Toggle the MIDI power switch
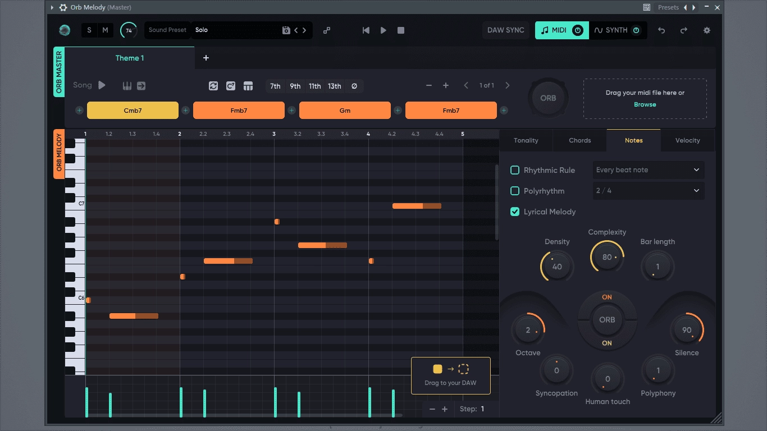Image resolution: width=767 pixels, height=431 pixels. [x=578, y=30]
